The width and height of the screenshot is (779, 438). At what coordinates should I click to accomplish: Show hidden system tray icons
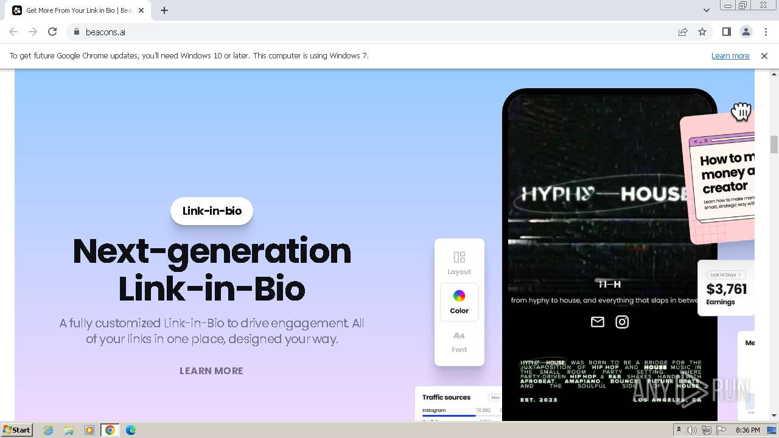(679, 430)
